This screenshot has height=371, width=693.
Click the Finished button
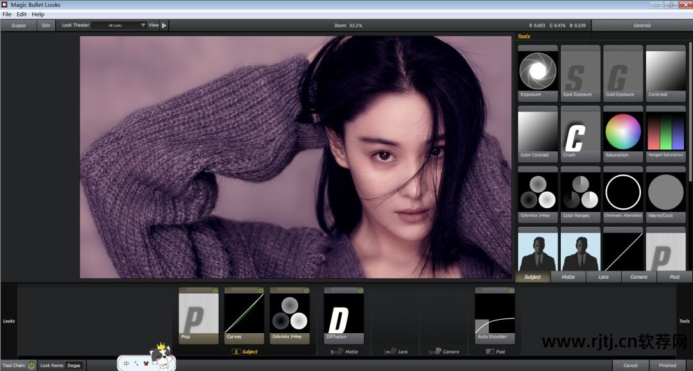click(667, 365)
